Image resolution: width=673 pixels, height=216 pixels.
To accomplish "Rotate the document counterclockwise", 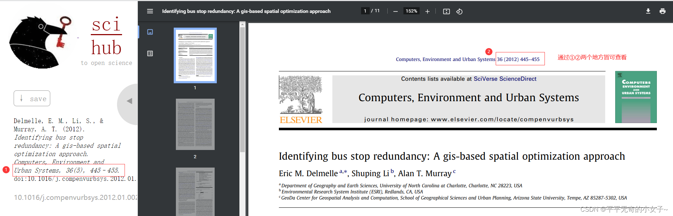I will tap(459, 11).
